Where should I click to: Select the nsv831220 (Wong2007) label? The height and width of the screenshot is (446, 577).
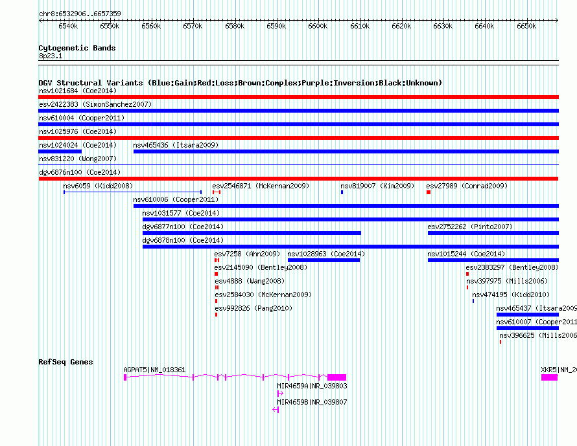click(x=78, y=159)
